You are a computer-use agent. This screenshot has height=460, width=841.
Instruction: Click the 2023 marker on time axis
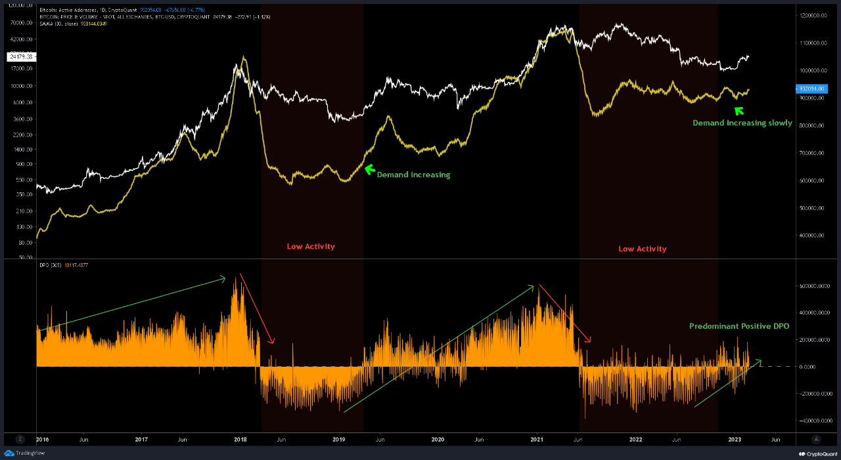point(734,439)
